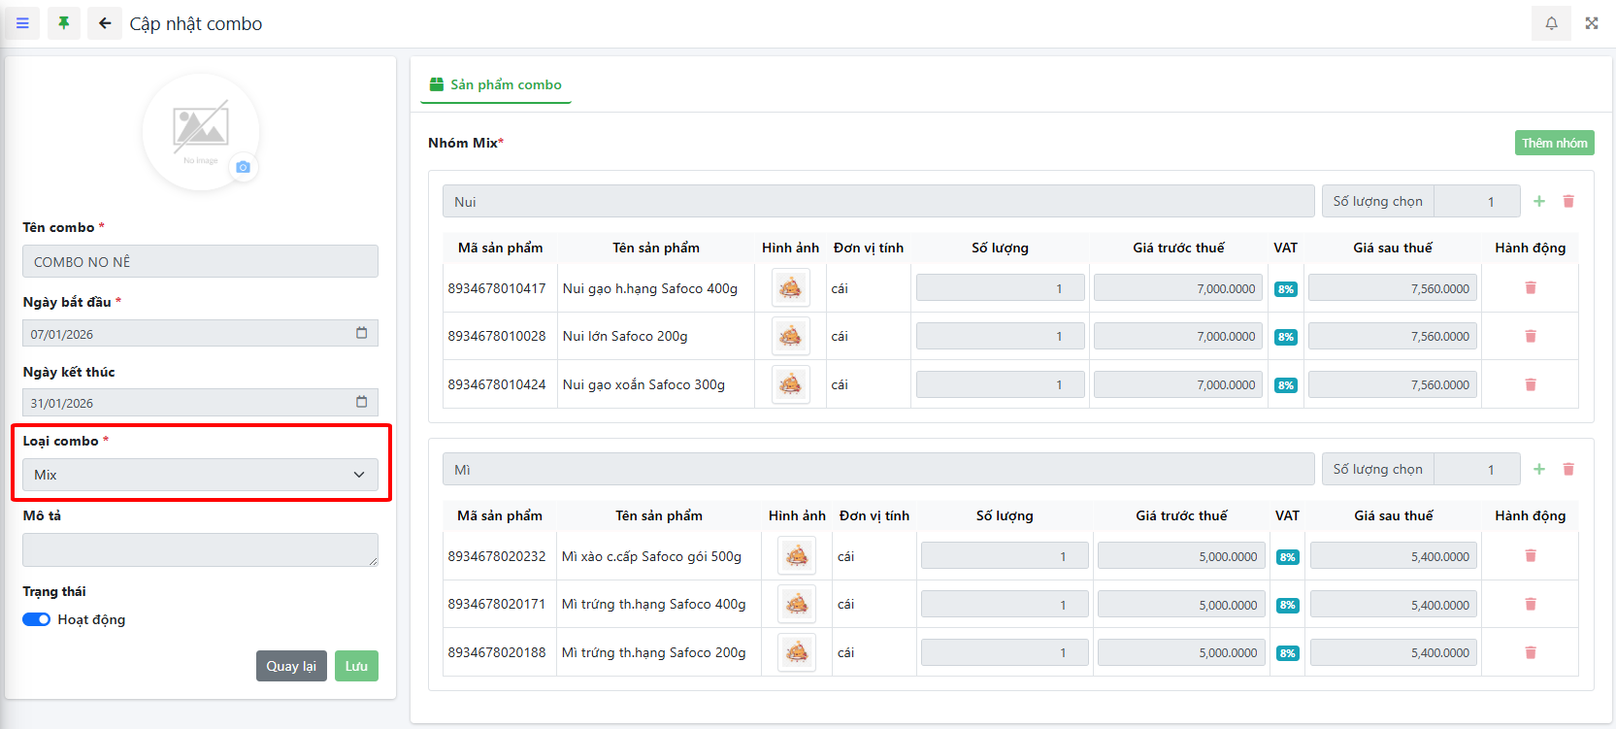The image size is (1616, 729).
Task: Add product to the Nui group with plus icon
Action: point(1539,201)
